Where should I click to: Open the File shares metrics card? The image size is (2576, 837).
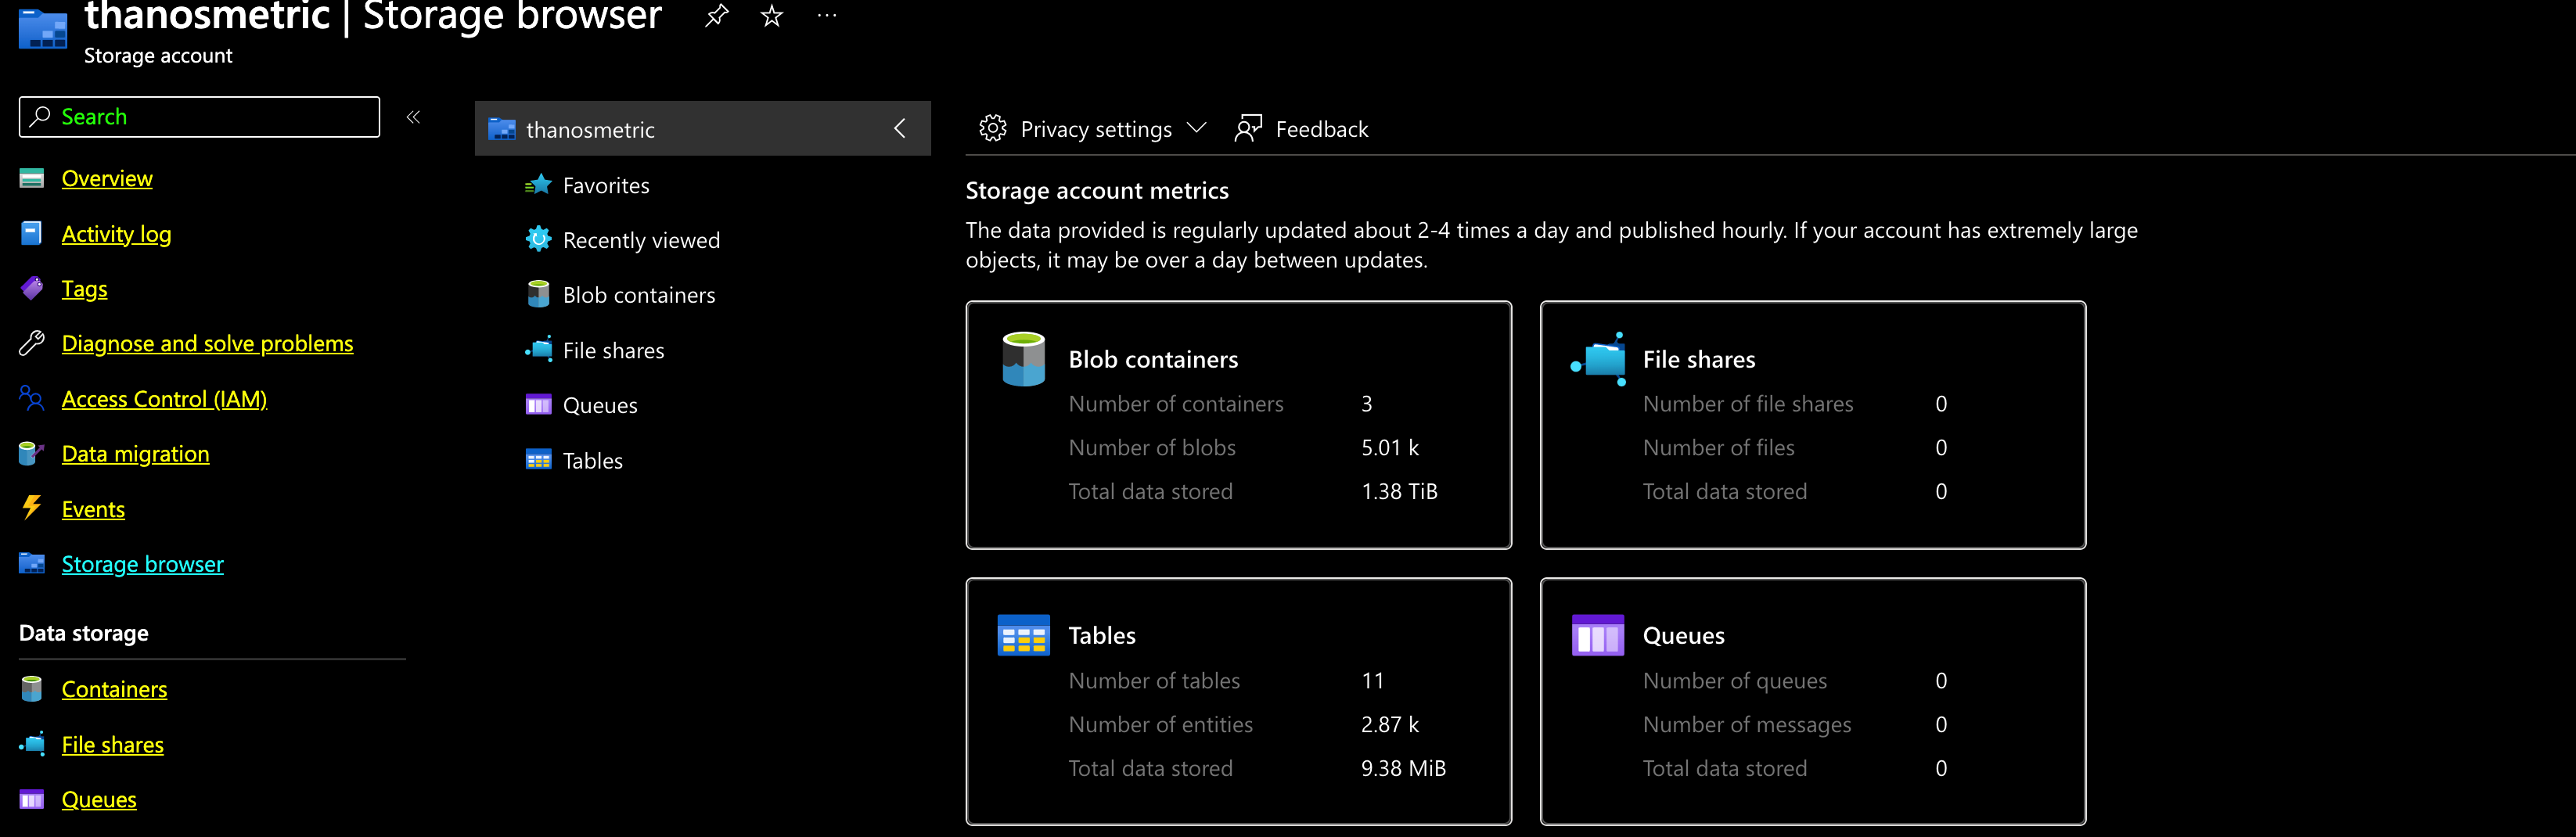pos(1812,425)
